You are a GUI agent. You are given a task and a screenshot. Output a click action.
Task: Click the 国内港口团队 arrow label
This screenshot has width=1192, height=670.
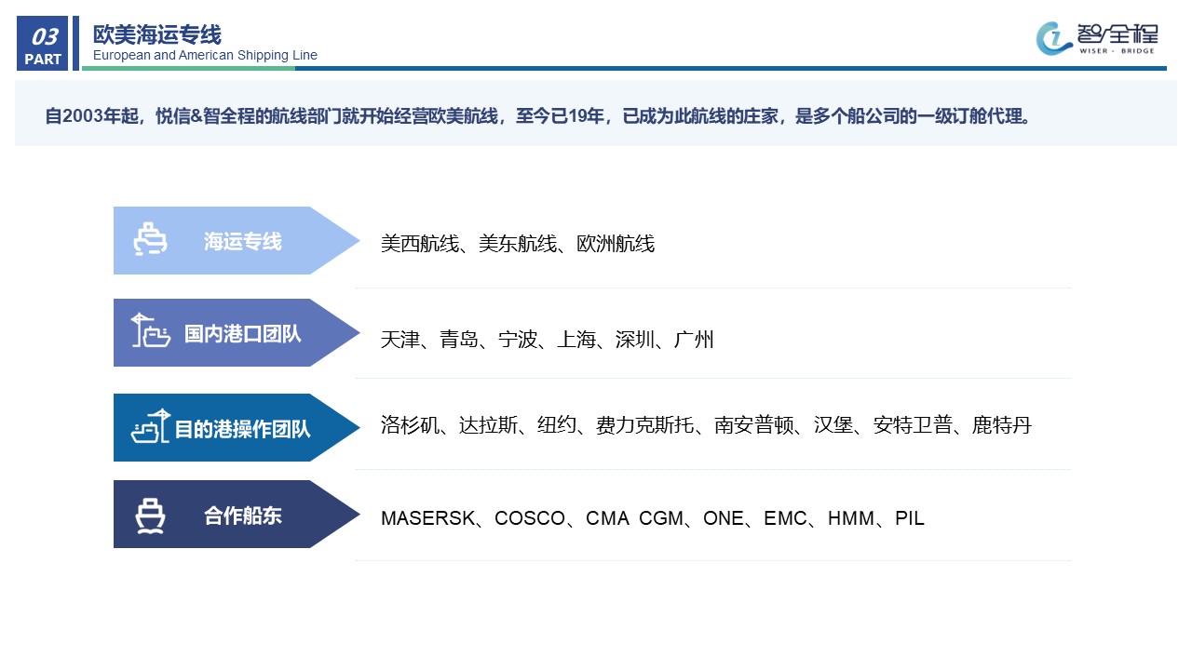tap(237, 332)
